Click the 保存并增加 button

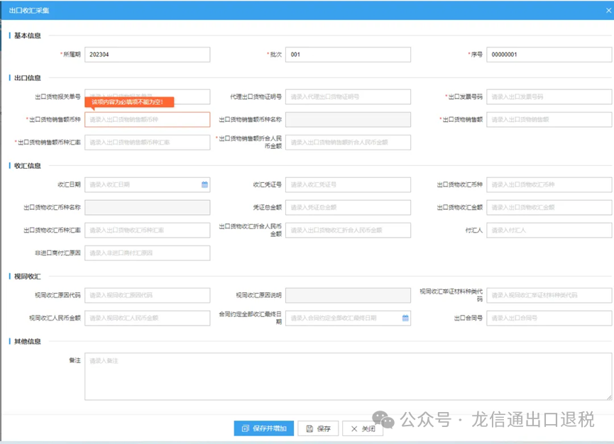pos(264,428)
